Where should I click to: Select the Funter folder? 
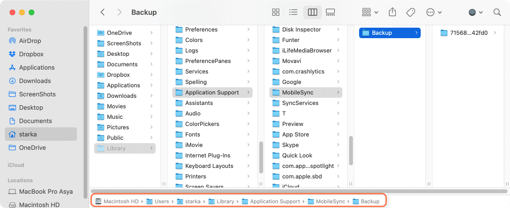pyautogui.click(x=306, y=40)
